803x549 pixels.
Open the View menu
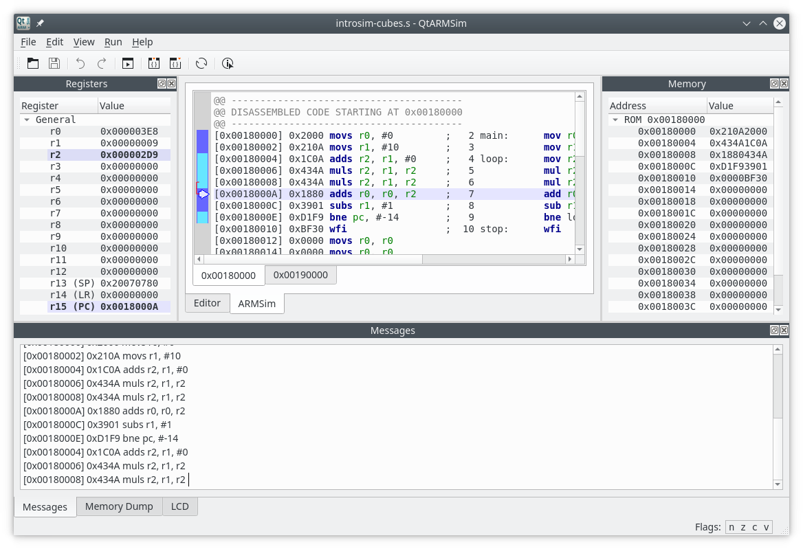[84, 42]
